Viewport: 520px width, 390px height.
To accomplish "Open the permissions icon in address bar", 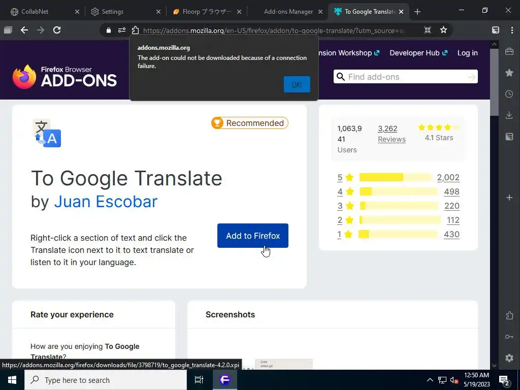I will 122,30.
